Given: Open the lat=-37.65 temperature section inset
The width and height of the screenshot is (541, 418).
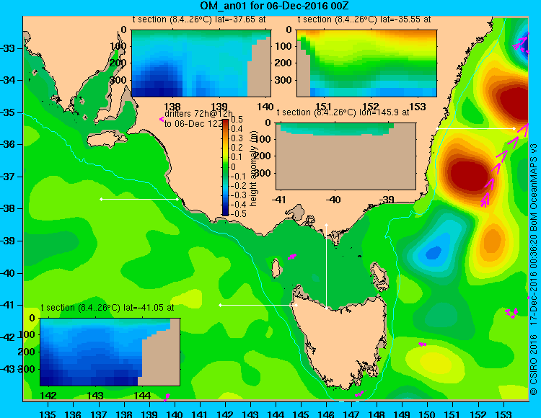Looking at the screenshot, I should (201, 63).
